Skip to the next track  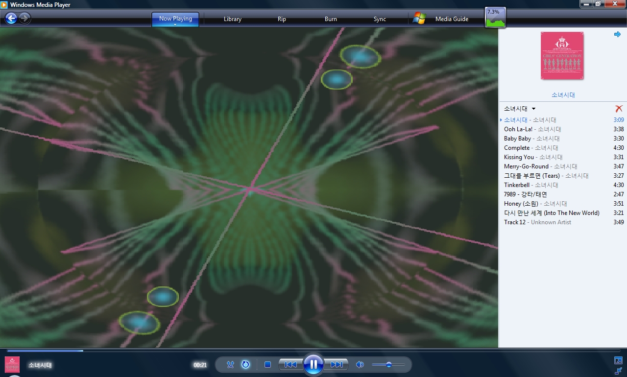[337, 364]
